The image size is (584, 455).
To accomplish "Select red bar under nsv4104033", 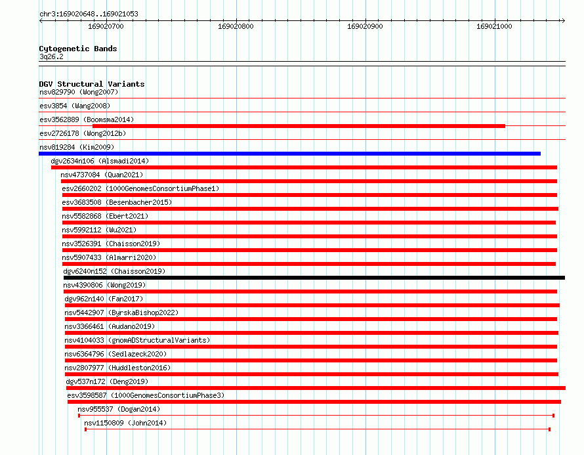I will [311, 347].
